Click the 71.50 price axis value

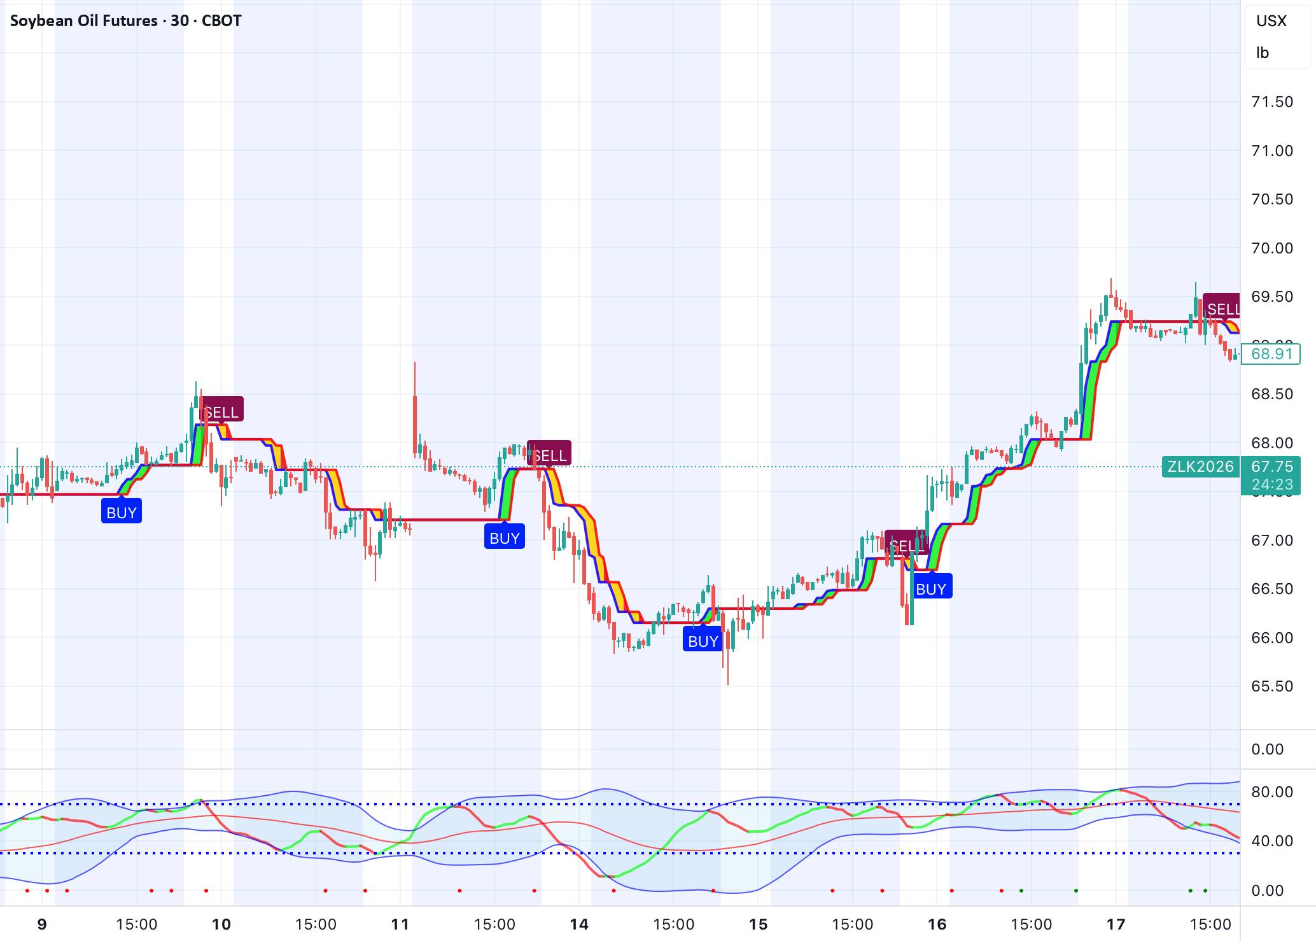point(1272,102)
